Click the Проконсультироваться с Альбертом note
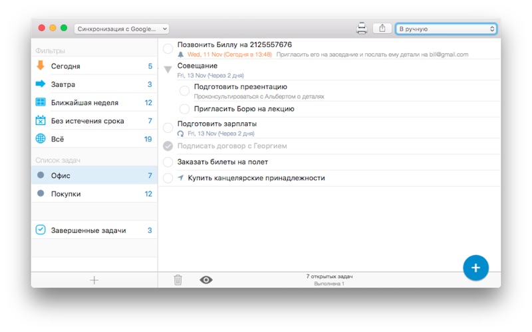The height and width of the screenshot is (332, 532). point(259,96)
